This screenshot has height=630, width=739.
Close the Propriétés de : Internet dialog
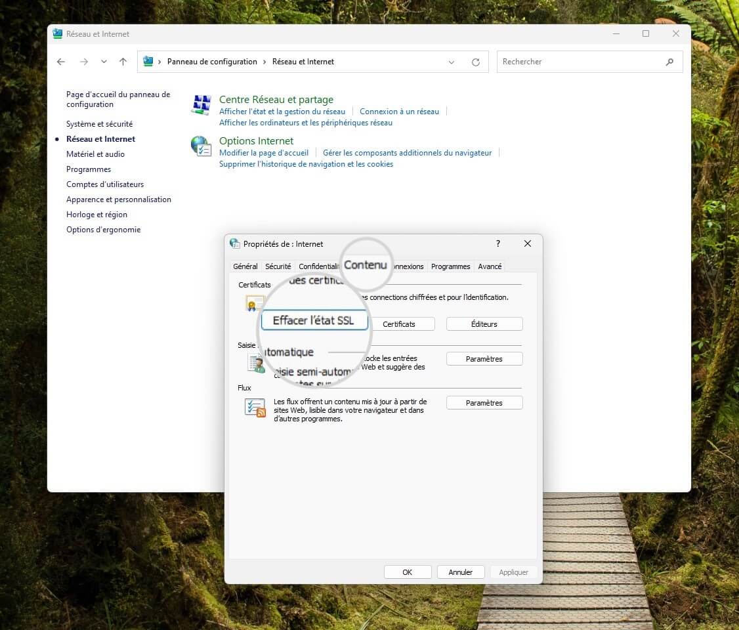pos(528,243)
